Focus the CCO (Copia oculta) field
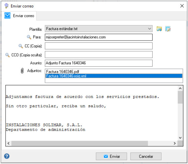 [99, 55]
